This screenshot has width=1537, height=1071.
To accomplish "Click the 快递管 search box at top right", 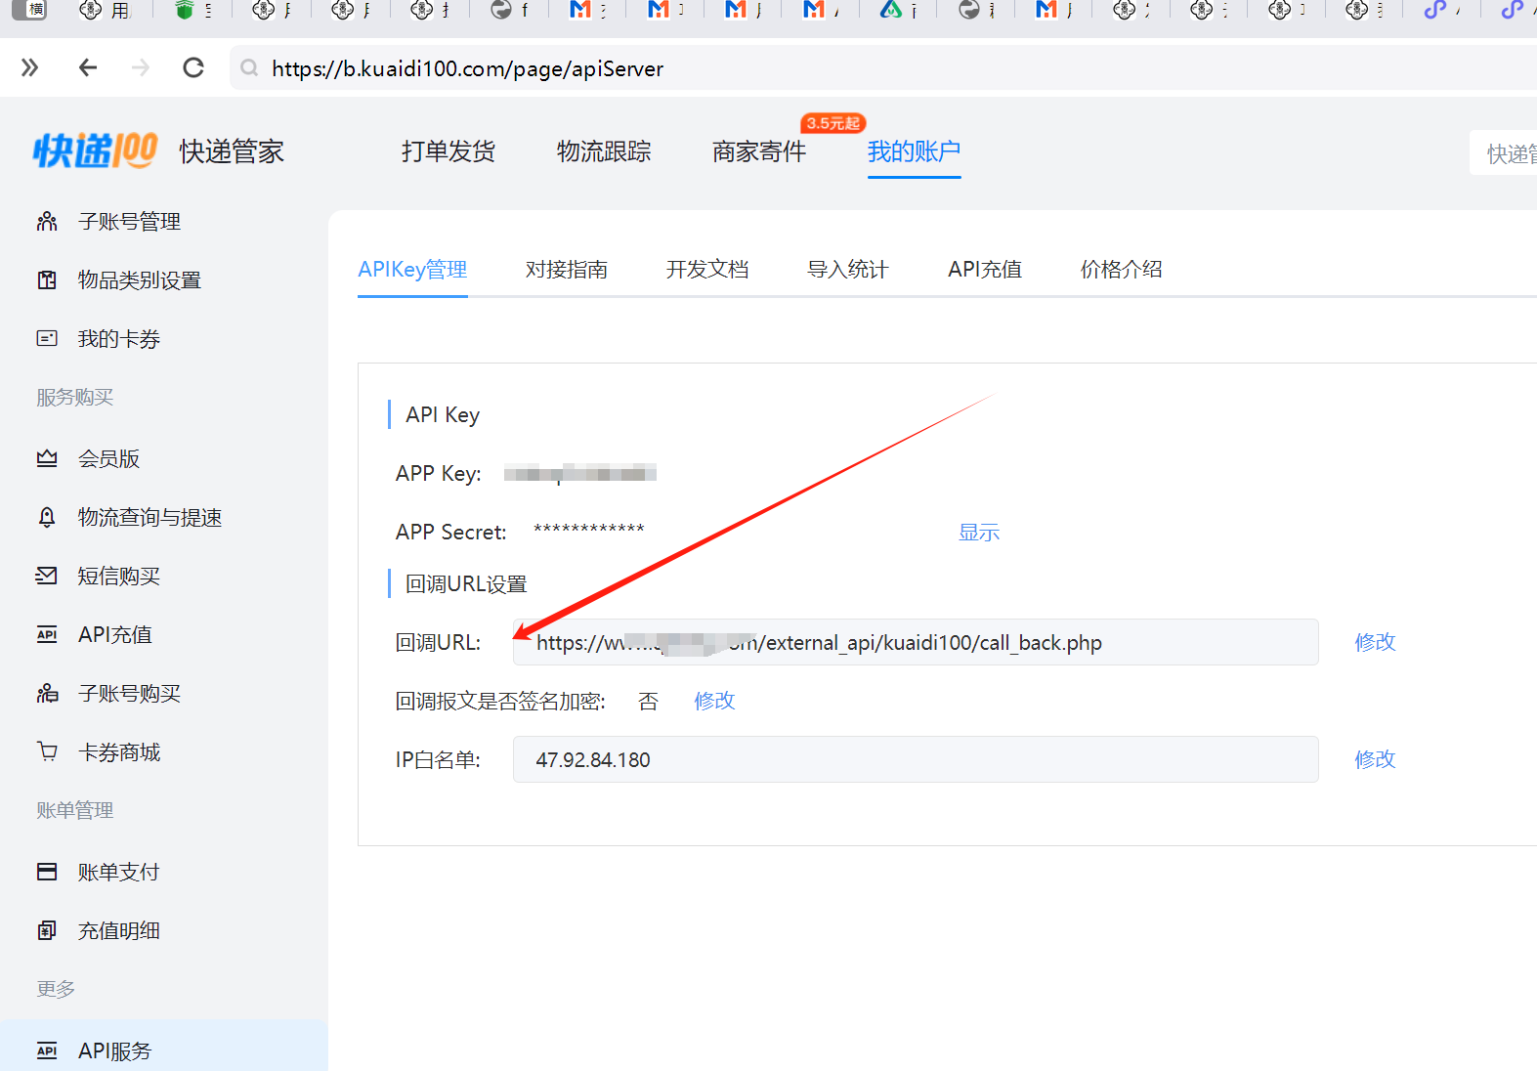I will click(x=1505, y=153).
